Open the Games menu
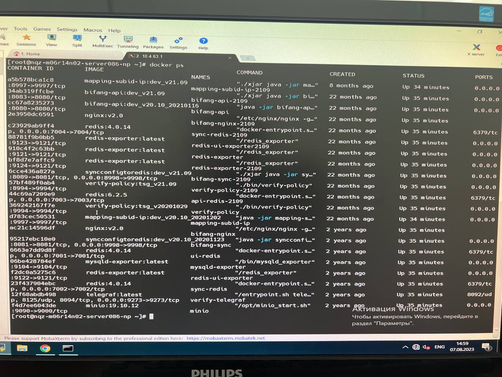Screen dimensions: 502x377 [42, 29]
